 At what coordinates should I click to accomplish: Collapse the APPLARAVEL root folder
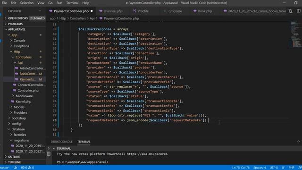(x=6, y=29)
